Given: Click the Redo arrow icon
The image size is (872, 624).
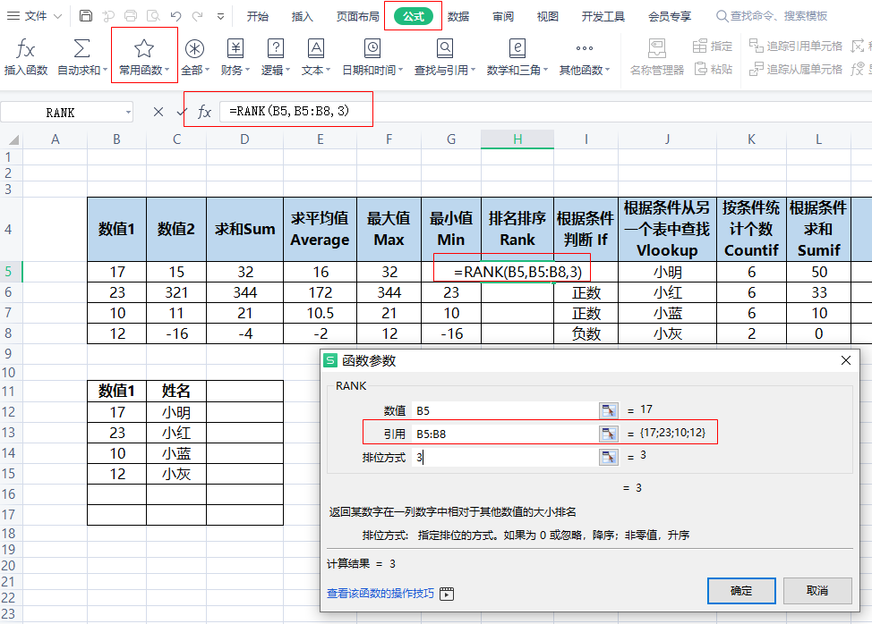Looking at the screenshot, I should [198, 16].
